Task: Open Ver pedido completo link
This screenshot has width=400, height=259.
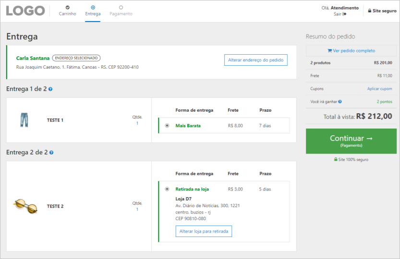Action: [x=352, y=51]
